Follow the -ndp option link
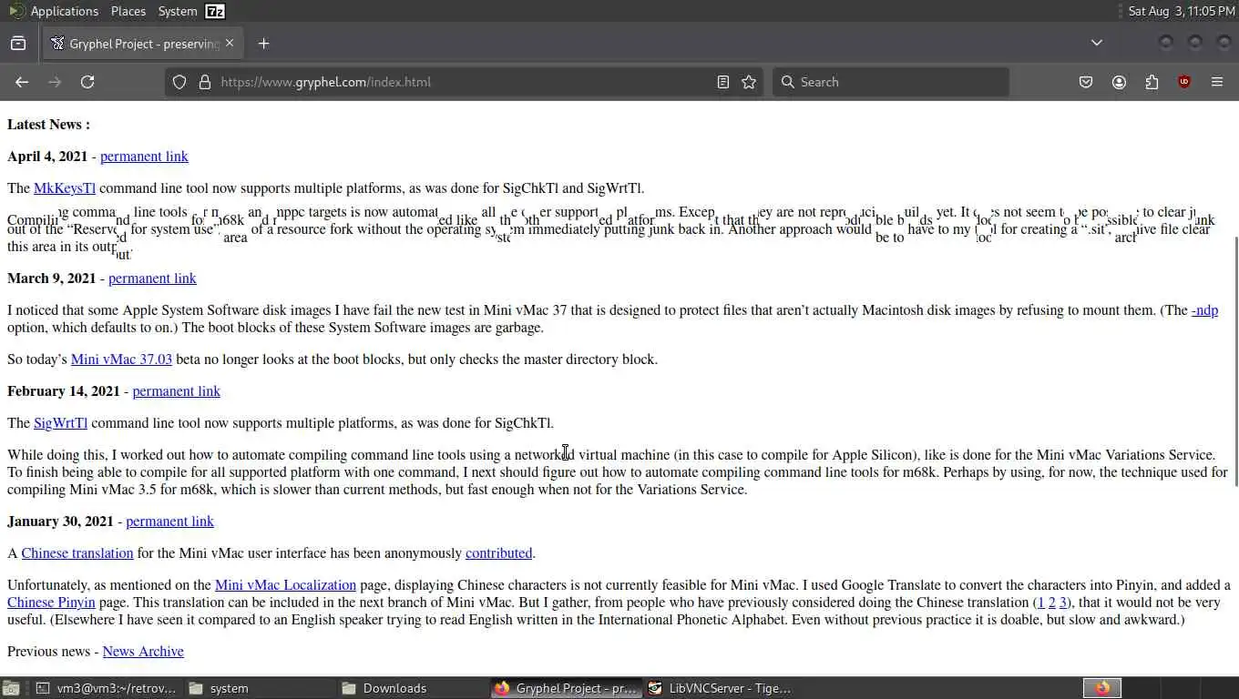 click(x=1204, y=310)
